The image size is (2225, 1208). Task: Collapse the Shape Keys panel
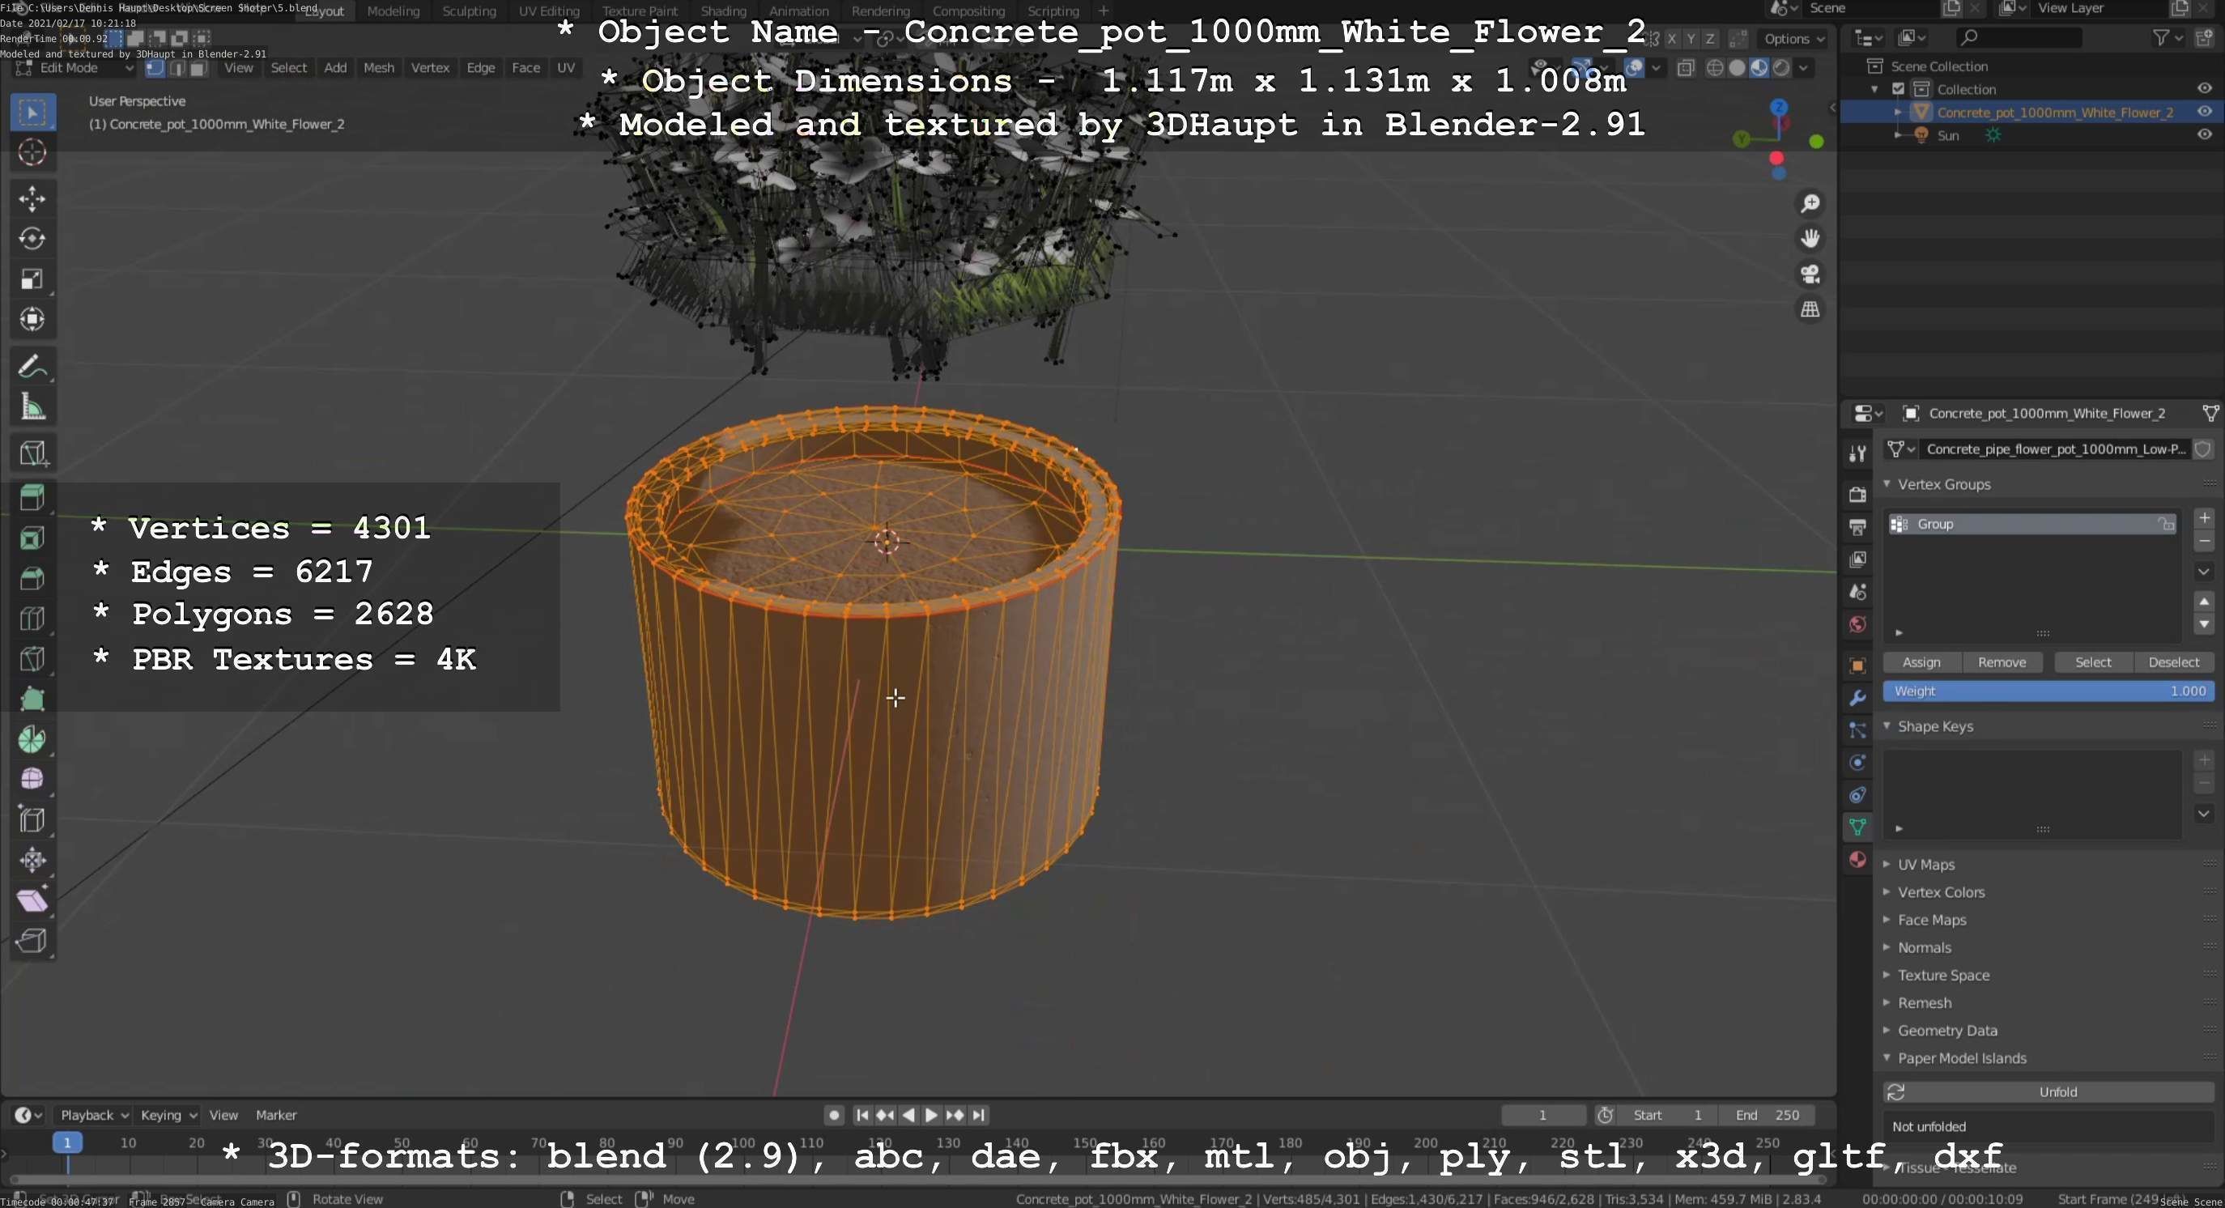tap(1887, 726)
